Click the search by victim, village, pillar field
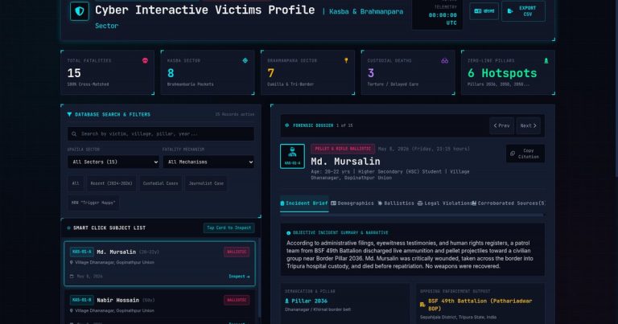This screenshot has width=618, height=324. (x=161, y=133)
